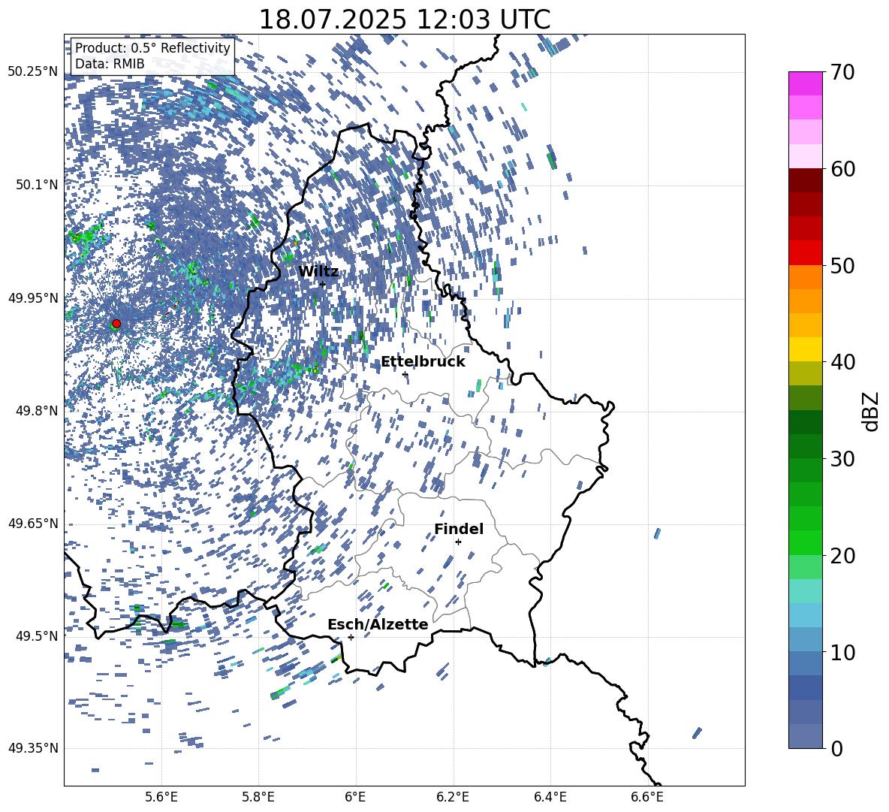This screenshot has height=812, width=889.
Task: Click the 20 colorbar tick label
Action: point(842,556)
